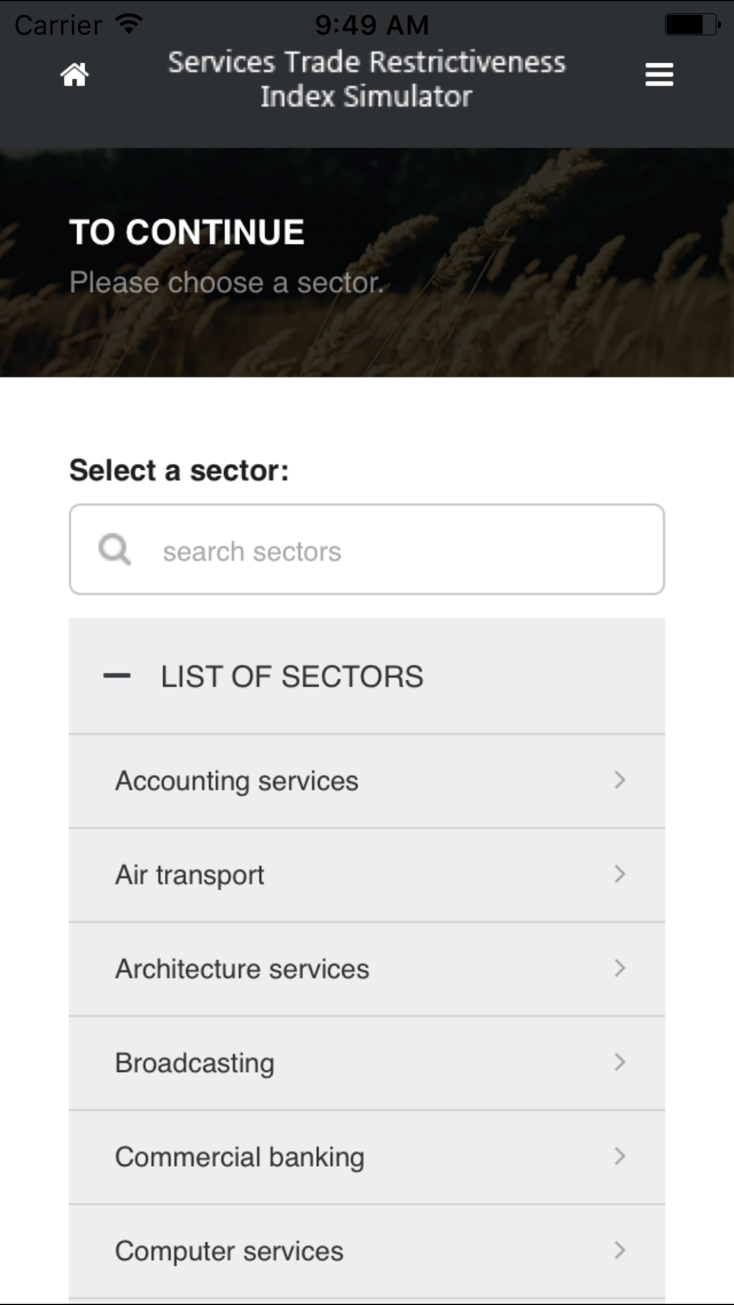Pick Commercial banking sector
Image resolution: width=734 pixels, height=1305 pixels.
coord(239,1157)
